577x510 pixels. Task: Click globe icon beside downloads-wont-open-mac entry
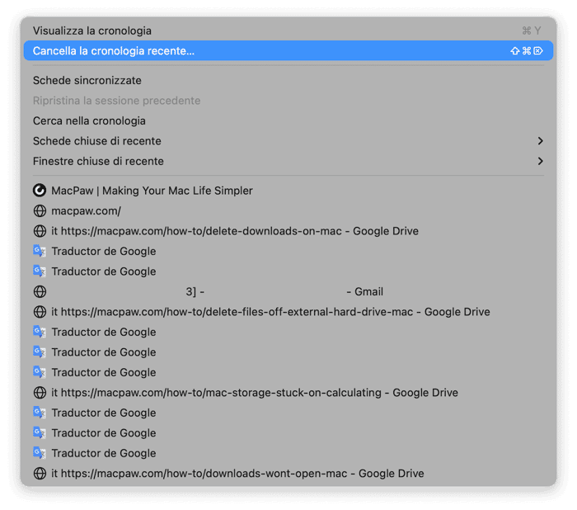(x=40, y=473)
